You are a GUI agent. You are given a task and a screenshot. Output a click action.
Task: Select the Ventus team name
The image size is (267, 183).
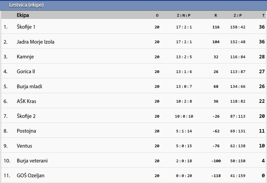coord(24,146)
